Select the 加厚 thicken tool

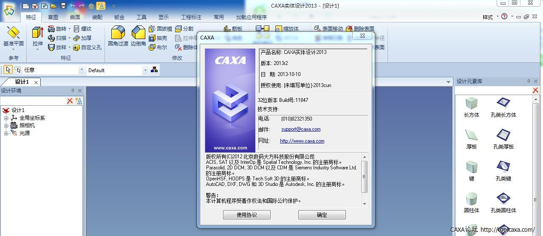click(82, 38)
